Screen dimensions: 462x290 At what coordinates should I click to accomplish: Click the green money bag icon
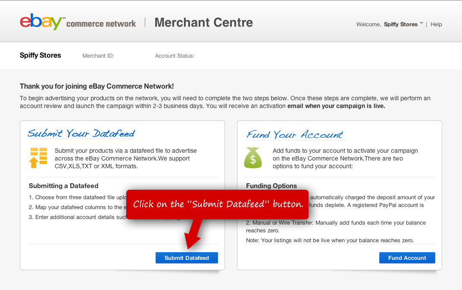pos(253,157)
